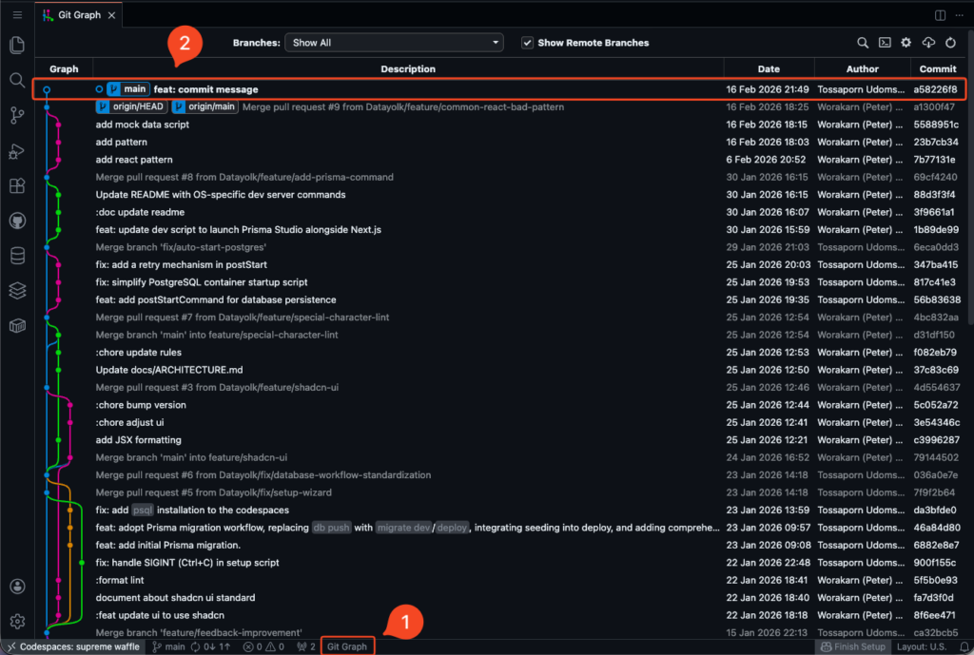Select the Git Graph editor tab
This screenshot has height=655, width=974.
78,15
